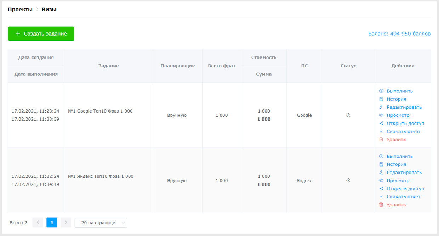Select 'Просмотр' for the Google task
The height and width of the screenshot is (236, 439).
coord(398,115)
